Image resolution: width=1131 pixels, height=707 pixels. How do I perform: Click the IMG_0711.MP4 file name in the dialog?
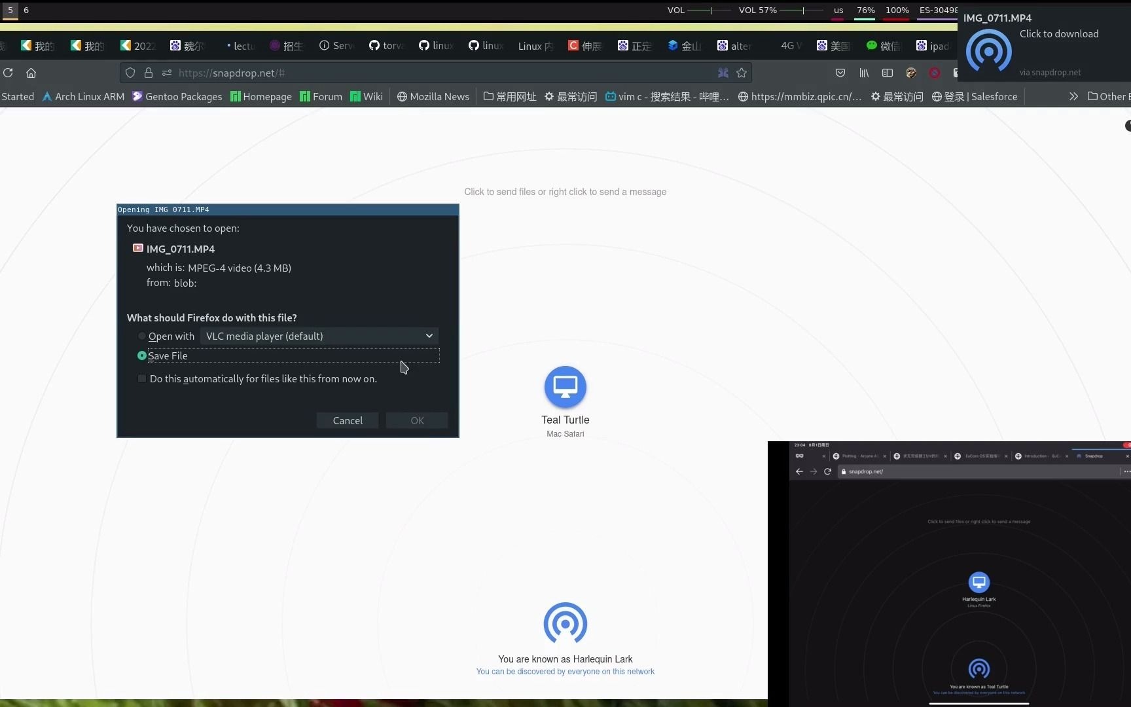[x=181, y=249]
